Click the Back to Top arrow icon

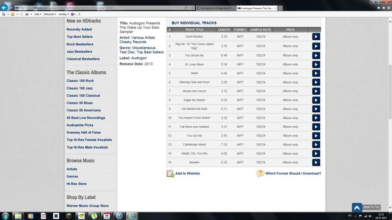point(357,208)
